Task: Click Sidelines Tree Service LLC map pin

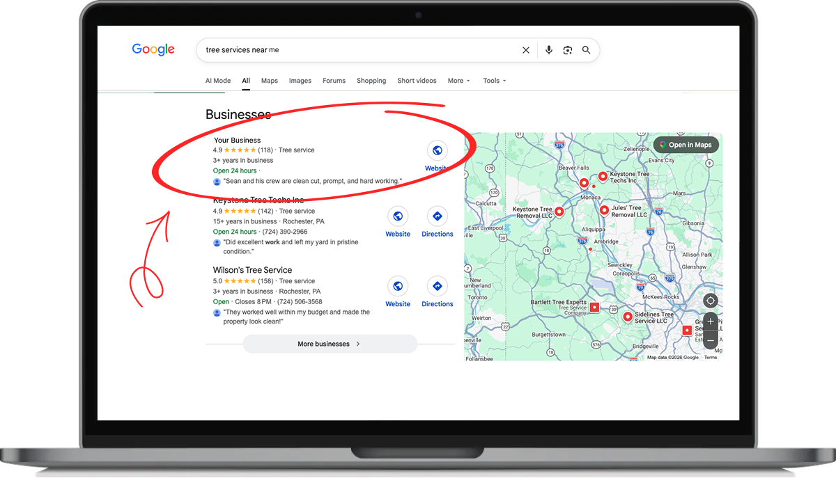Action: [x=627, y=318]
